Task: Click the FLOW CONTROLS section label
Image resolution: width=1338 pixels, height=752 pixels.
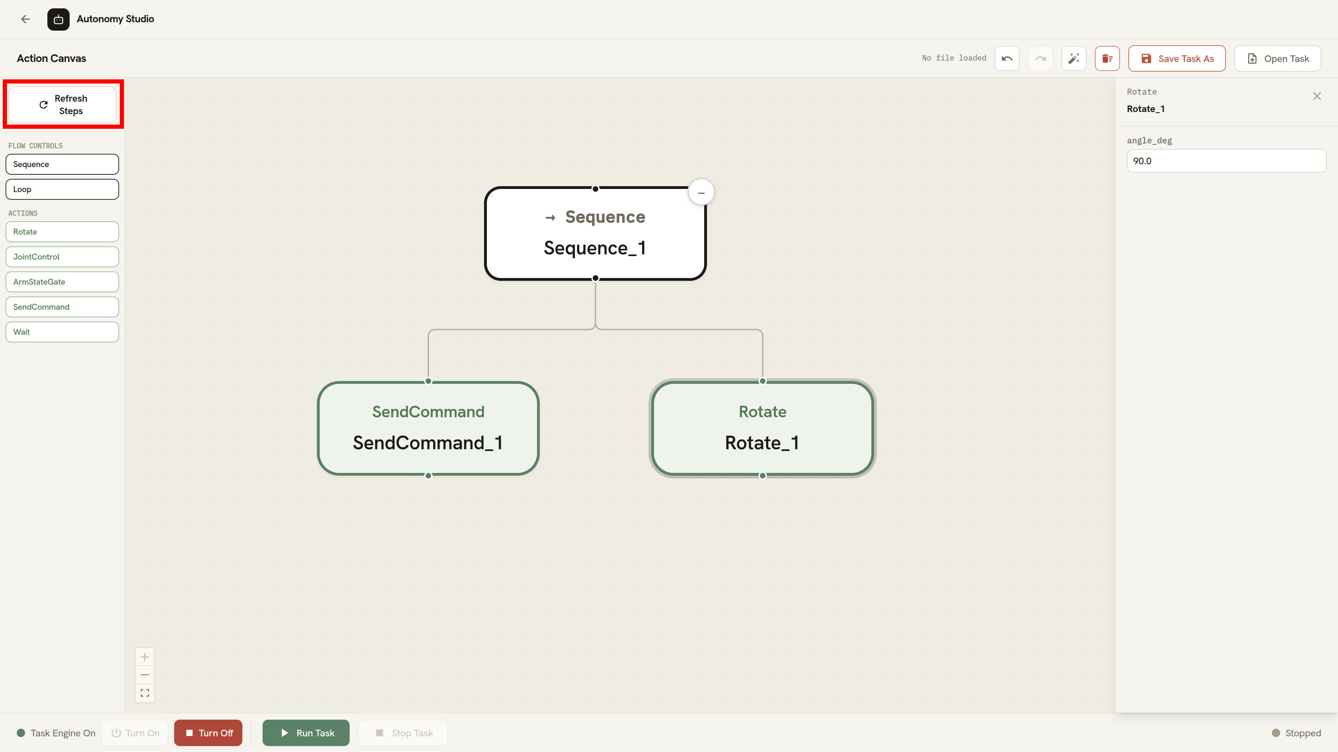Action: pos(35,146)
